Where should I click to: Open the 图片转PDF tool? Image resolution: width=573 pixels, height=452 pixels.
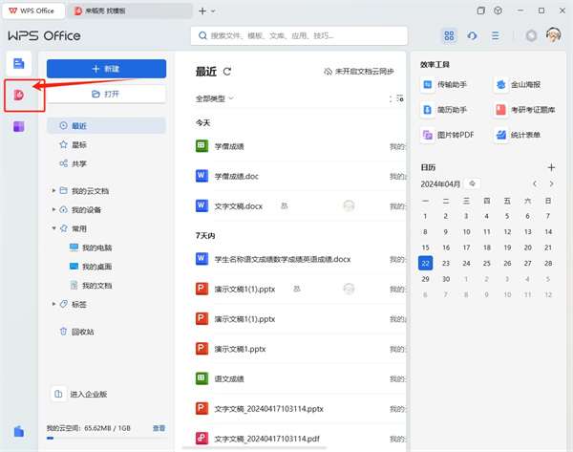tap(447, 135)
